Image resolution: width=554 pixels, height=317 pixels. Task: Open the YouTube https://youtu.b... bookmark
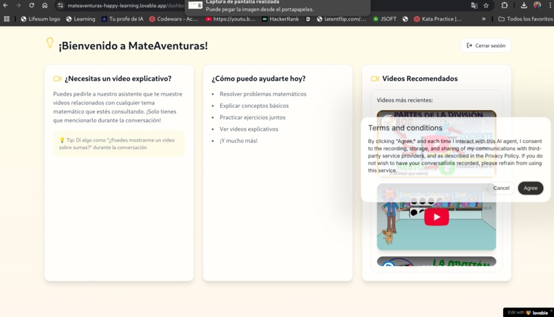tap(230, 19)
